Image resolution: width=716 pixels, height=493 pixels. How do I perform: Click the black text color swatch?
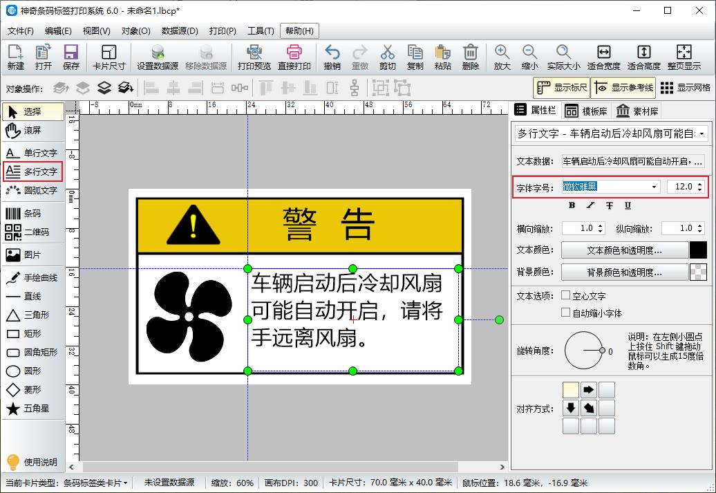coord(697,250)
